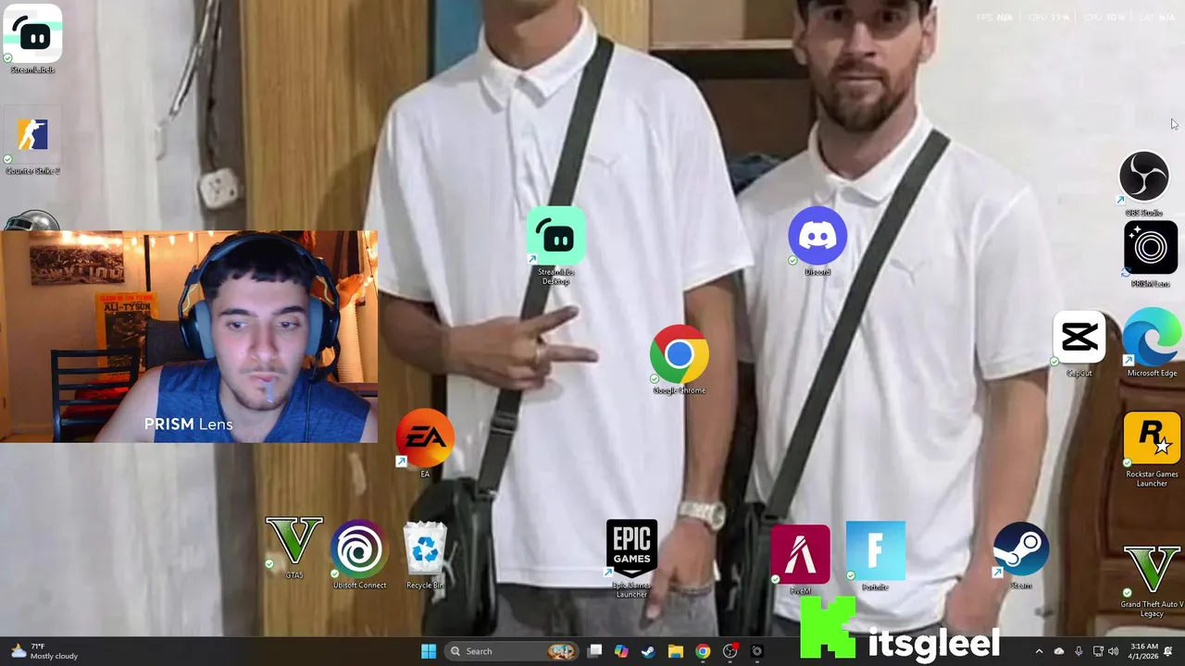Image resolution: width=1185 pixels, height=666 pixels.
Task: Open the volume tray icon
Action: pos(1114,651)
